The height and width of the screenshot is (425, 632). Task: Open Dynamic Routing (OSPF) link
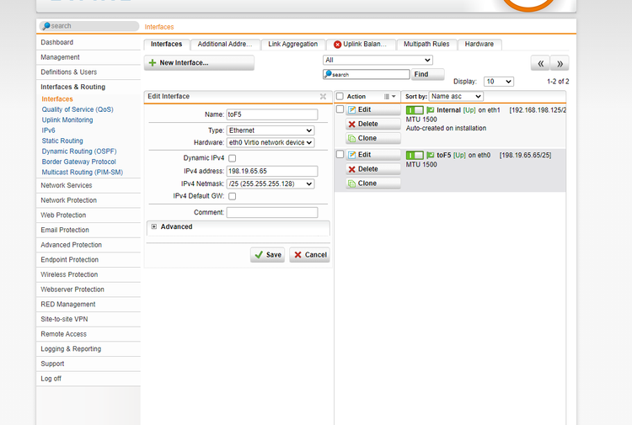tap(79, 151)
